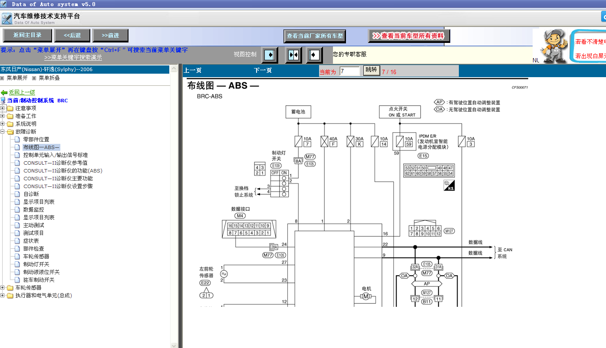Screen dimensions: 606x348
Task: Click the view control left-arrow panel icon
Action: (314, 55)
